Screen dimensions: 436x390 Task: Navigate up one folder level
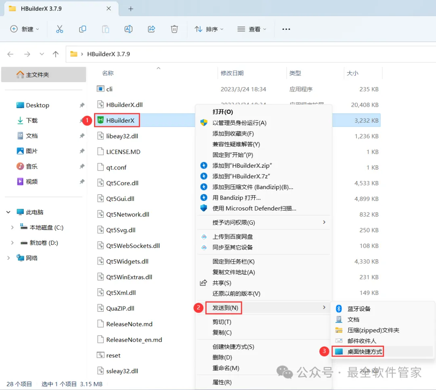pos(56,54)
